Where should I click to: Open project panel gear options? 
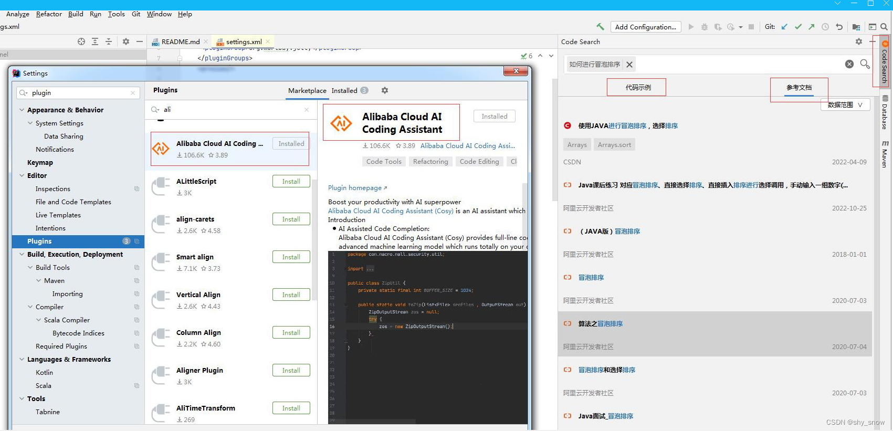click(x=126, y=41)
